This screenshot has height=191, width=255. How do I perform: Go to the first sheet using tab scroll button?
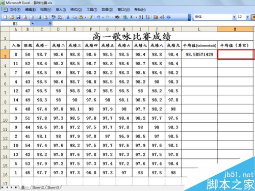(3, 187)
